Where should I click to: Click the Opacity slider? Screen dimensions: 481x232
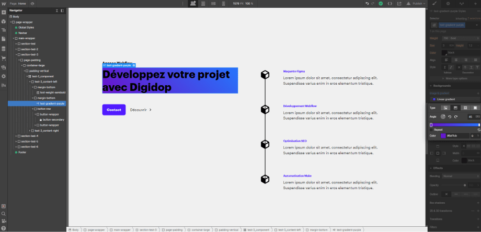(454, 185)
